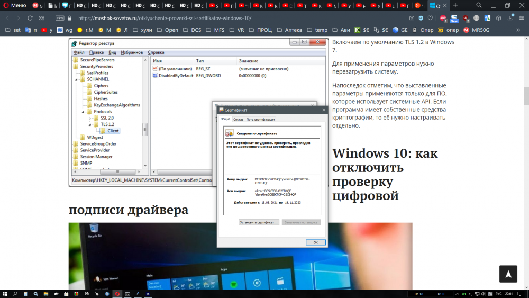This screenshot has height=298, width=529.
Task: Open the temp bookmarks folder
Action: coord(317,30)
